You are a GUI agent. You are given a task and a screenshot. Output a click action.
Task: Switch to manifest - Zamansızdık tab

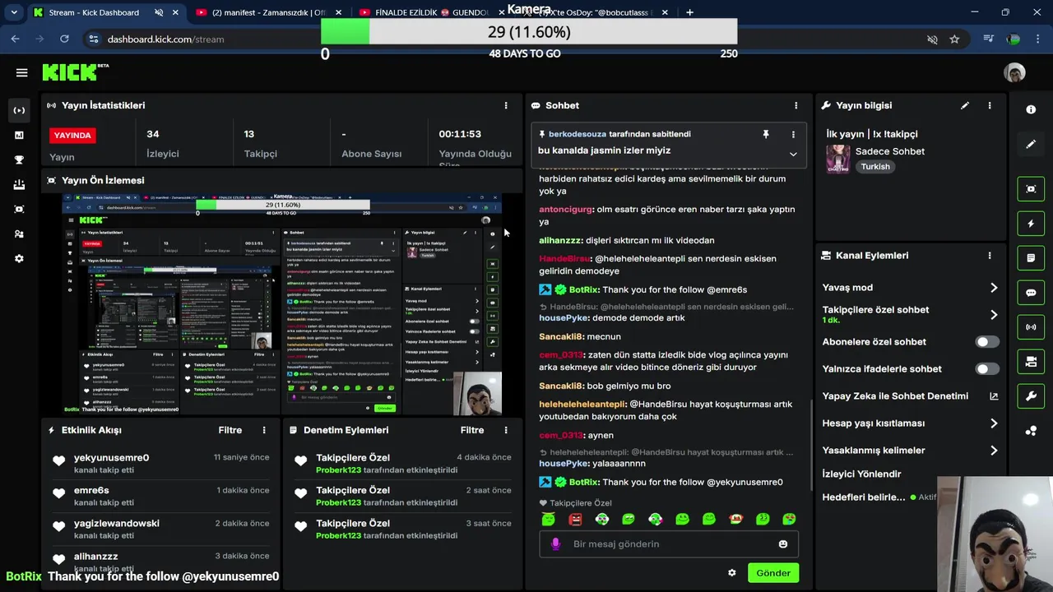[x=268, y=12]
